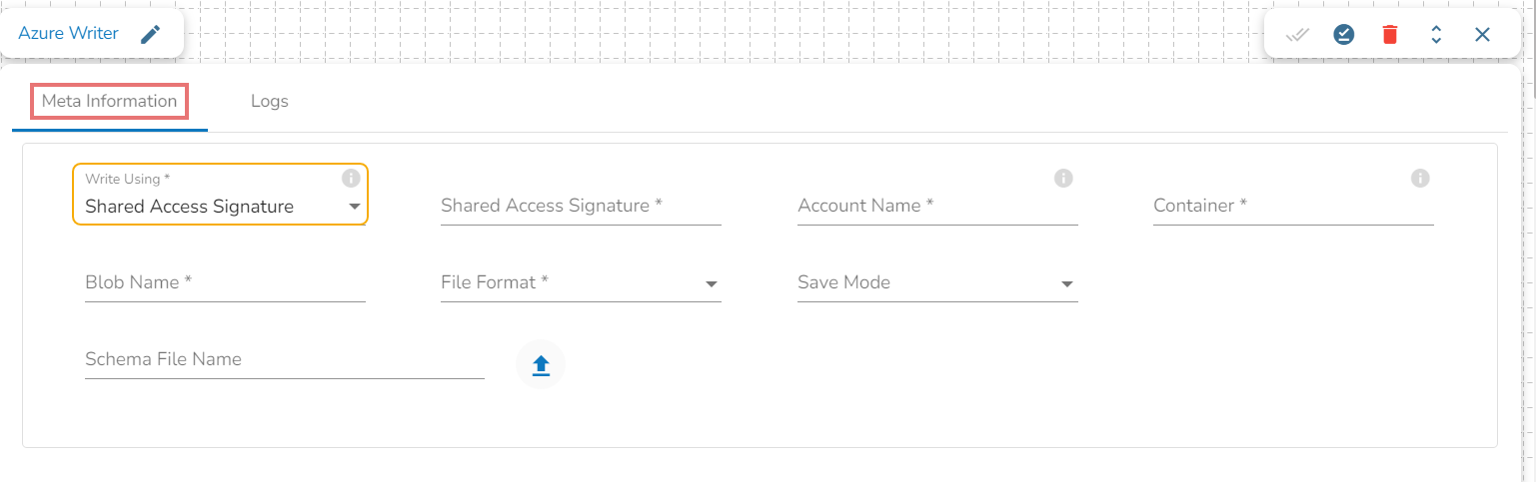Show info for the Account Name field

[x=1063, y=179]
